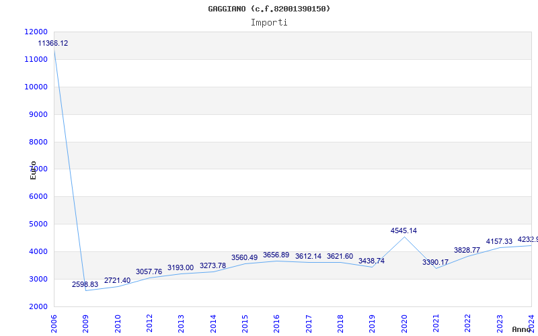Click x-axis year 2014
This screenshot has height=336, width=538.
coord(213,324)
